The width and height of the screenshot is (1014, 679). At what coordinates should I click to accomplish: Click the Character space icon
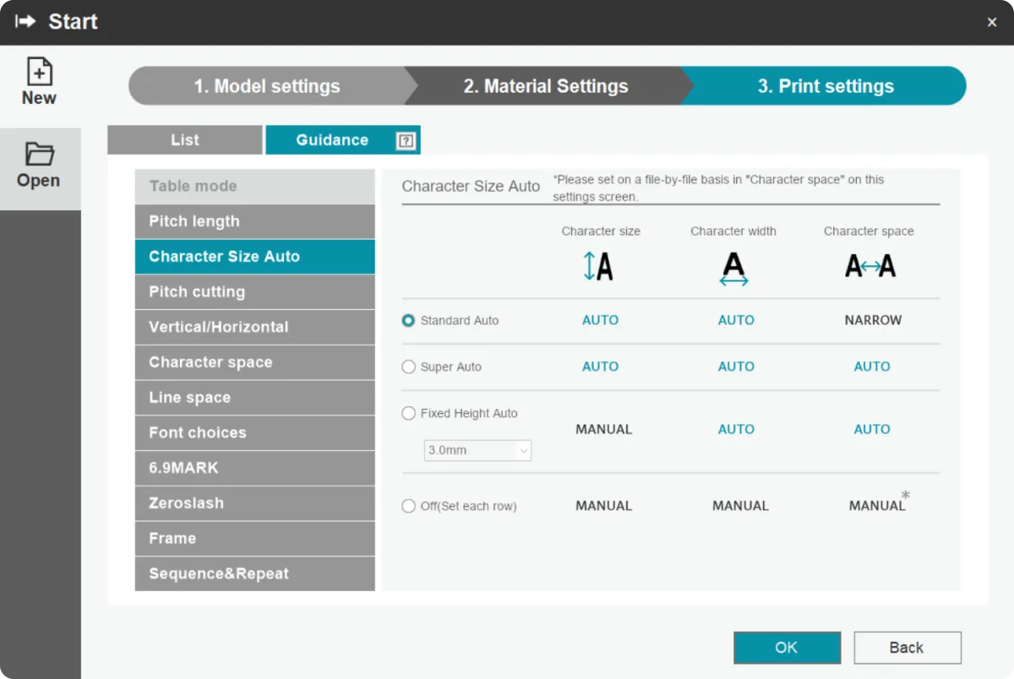pyautogui.click(x=870, y=267)
